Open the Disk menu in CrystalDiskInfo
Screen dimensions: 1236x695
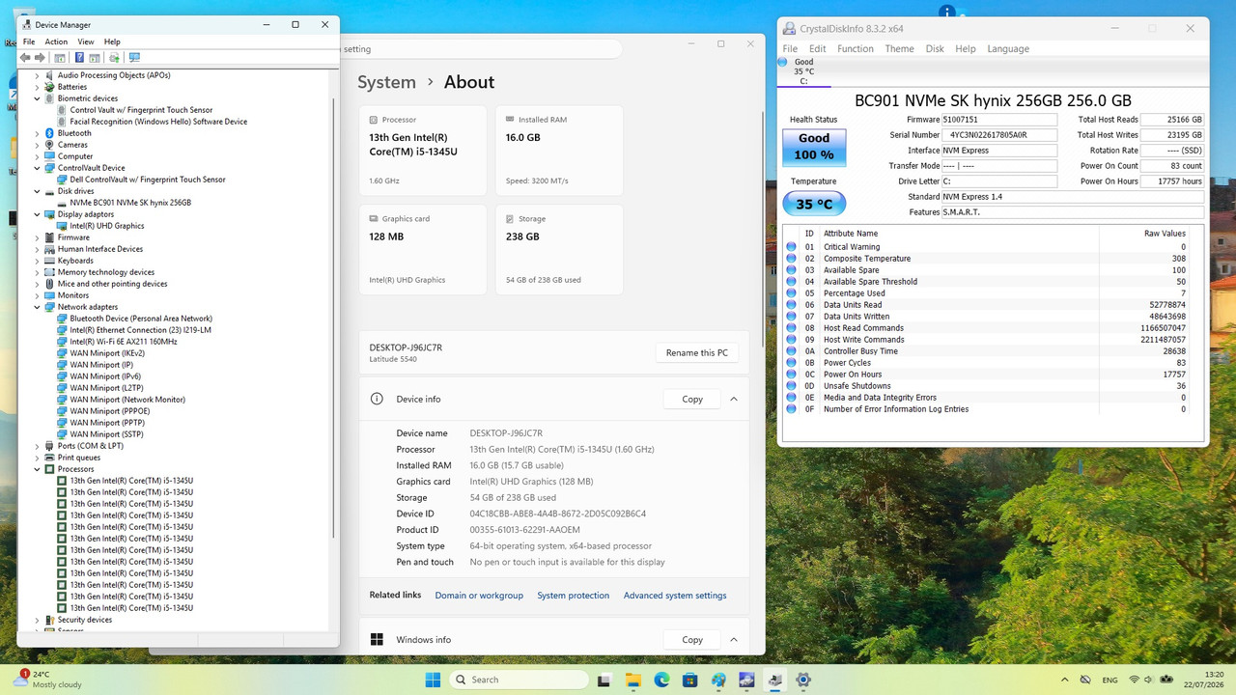pyautogui.click(x=935, y=48)
